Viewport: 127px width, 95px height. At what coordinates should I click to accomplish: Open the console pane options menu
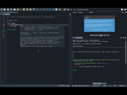126,38
